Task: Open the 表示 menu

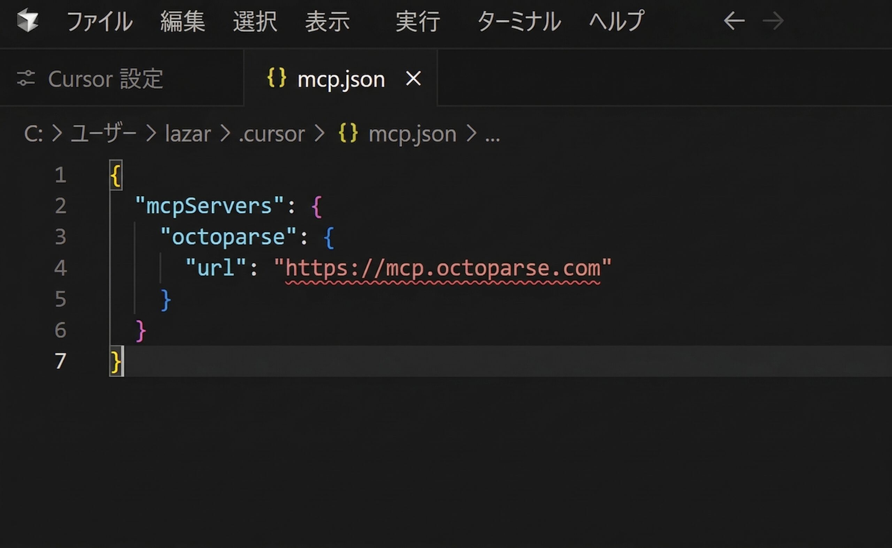Action: pyautogui.click(x=328, y=21)
